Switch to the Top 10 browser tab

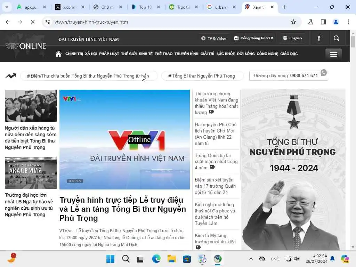145,7
